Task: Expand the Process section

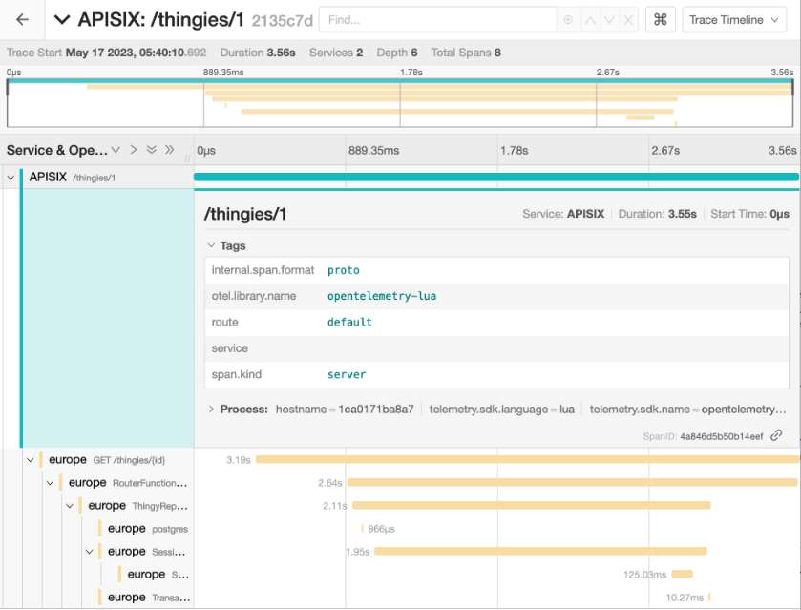Action: (x=212, y=409)
